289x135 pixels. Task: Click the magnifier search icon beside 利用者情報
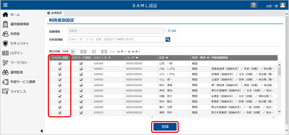click(x=168, y=39)
